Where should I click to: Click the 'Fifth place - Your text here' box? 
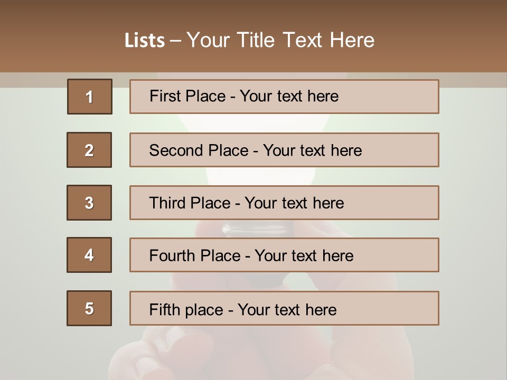click(x=284, y=309)
